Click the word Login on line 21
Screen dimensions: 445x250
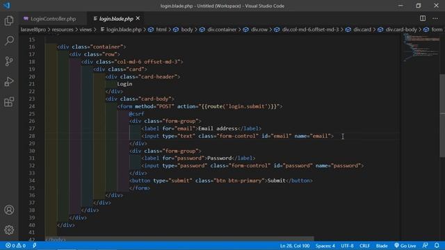124,84
